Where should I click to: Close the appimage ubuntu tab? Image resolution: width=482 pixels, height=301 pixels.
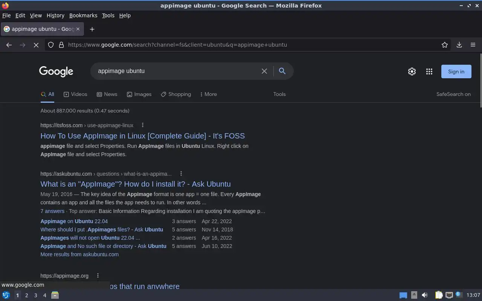coord(78,29)
